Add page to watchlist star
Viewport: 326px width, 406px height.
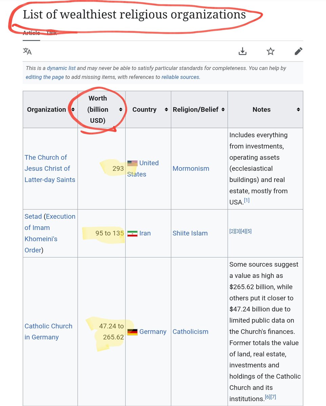coord(270,51)
